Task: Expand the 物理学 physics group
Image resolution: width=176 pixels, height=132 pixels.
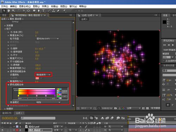Action: 5,109
